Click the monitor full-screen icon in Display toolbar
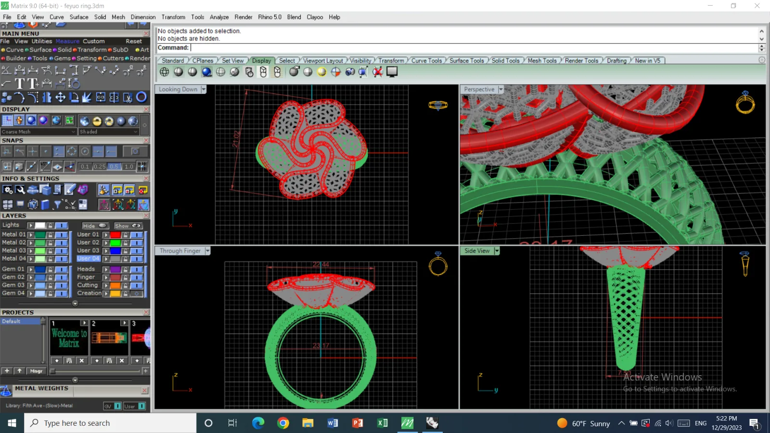Screen dimensions: 770x433 pyautogui.click(x=392, y=72)
